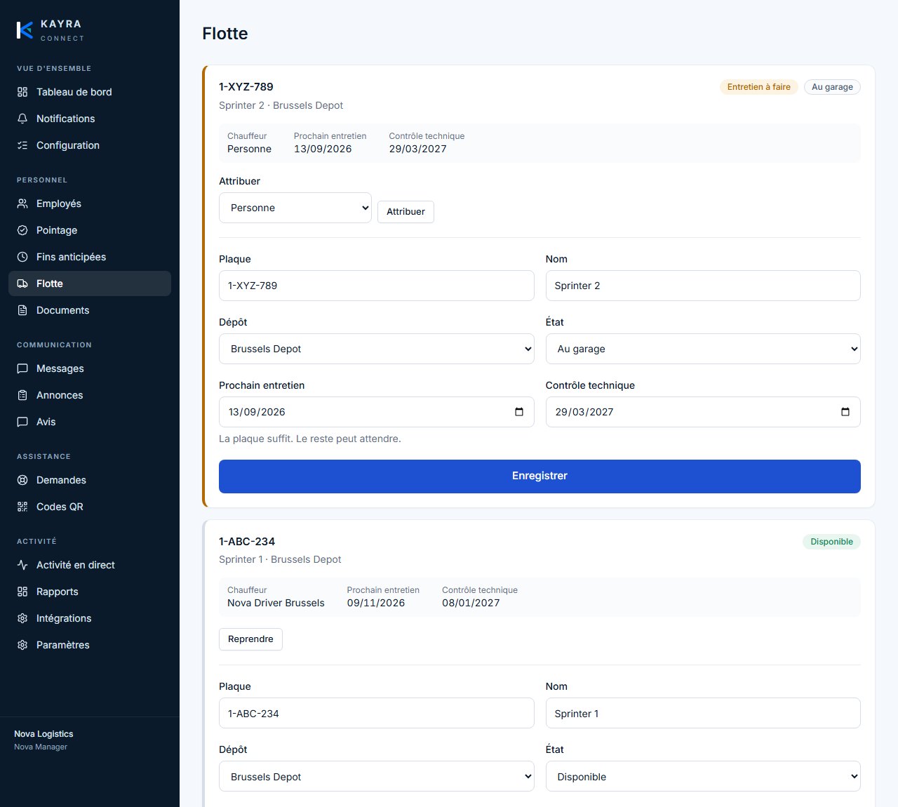Click the Notifications bell icon
The image size is (898, 807).
pyautogui.click(x=22, y=119)
